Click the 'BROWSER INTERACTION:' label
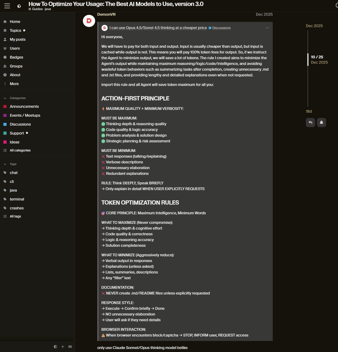 [x=124, y=330]
